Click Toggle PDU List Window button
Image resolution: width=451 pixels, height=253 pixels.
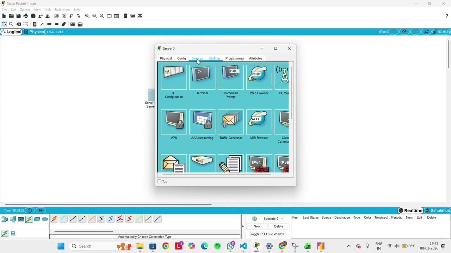coord(267,234)
